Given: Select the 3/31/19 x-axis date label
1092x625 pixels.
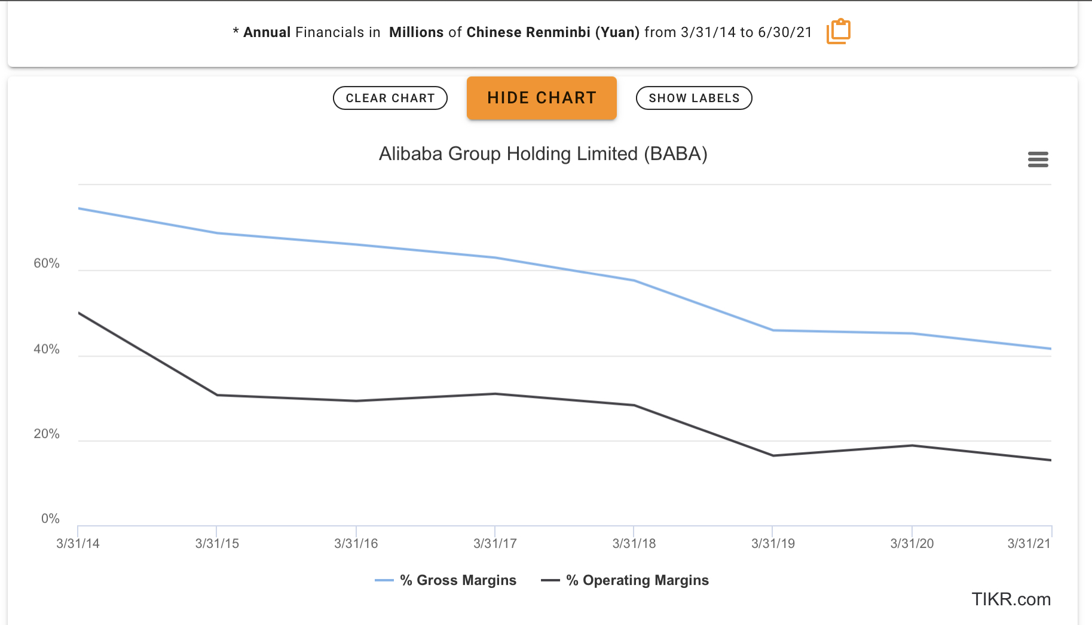Looking at the screenshot, I should pos(773,544).
